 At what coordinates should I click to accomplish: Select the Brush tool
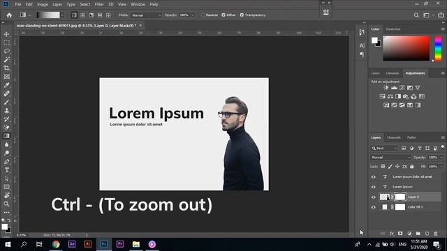coord(6,102)
